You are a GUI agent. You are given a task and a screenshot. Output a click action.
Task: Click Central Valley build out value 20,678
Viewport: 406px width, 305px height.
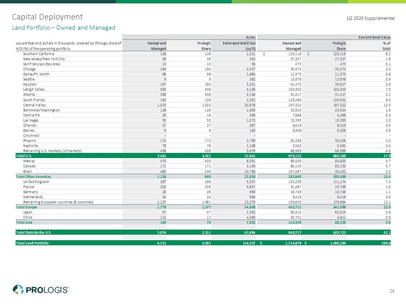pos(250,105)
